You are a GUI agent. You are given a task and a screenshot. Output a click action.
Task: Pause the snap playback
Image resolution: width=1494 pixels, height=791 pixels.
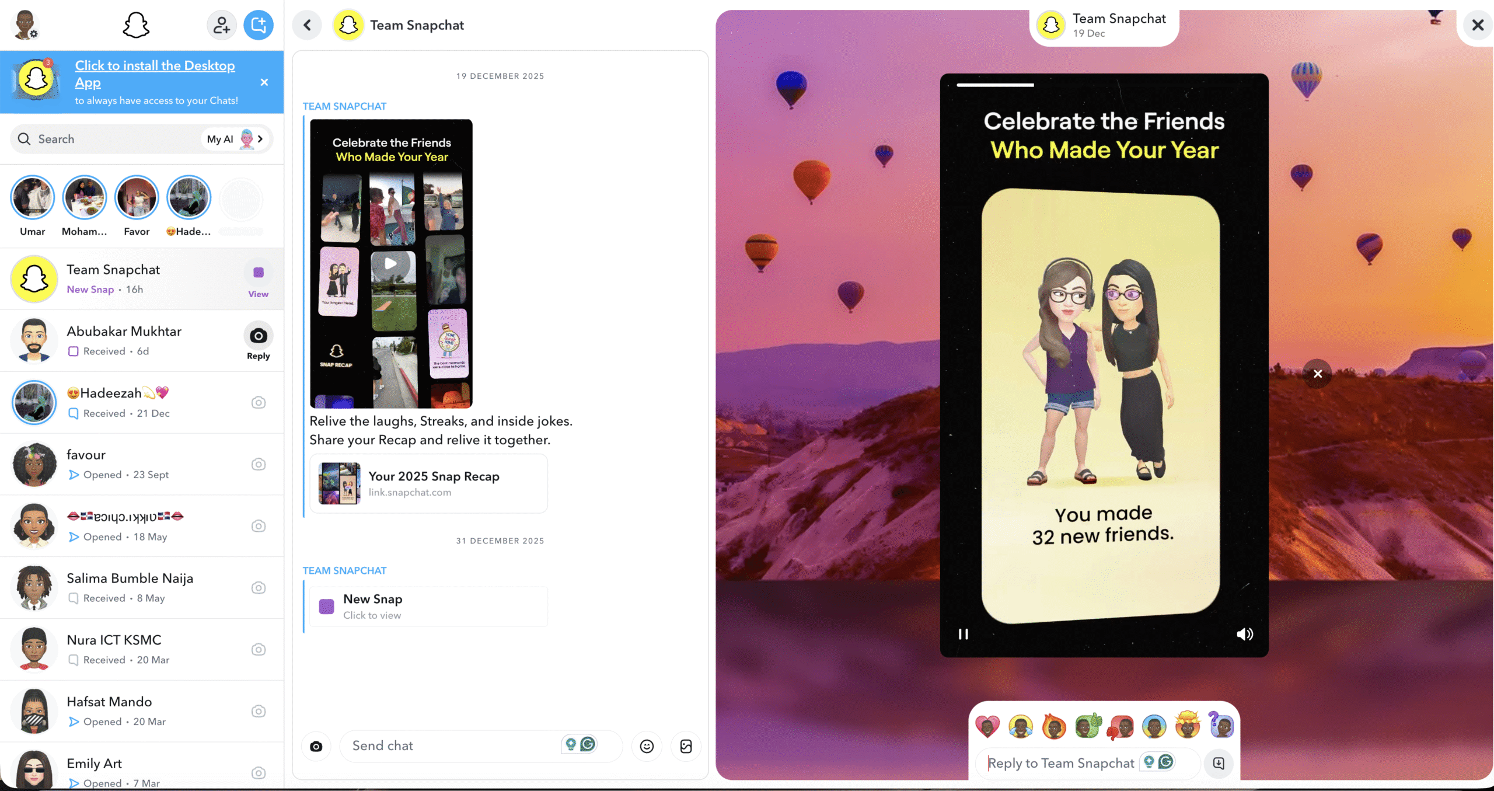tap(964, 634)
